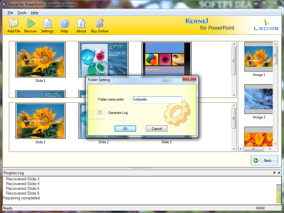Click the bottom slide pane scrollbar thumb
This screenshot has width=284, height=213.
coord(234,118)
